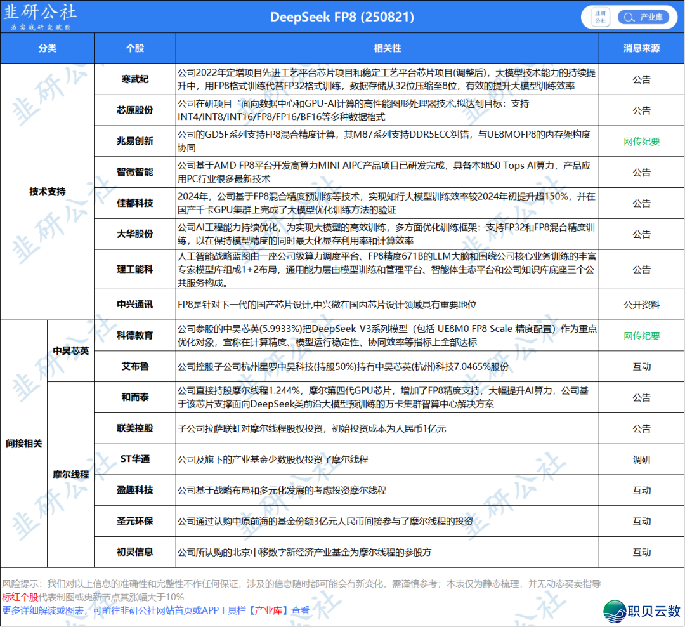Click the 产业库 search button
Screen dimensions: 685x627
[643, 17]
